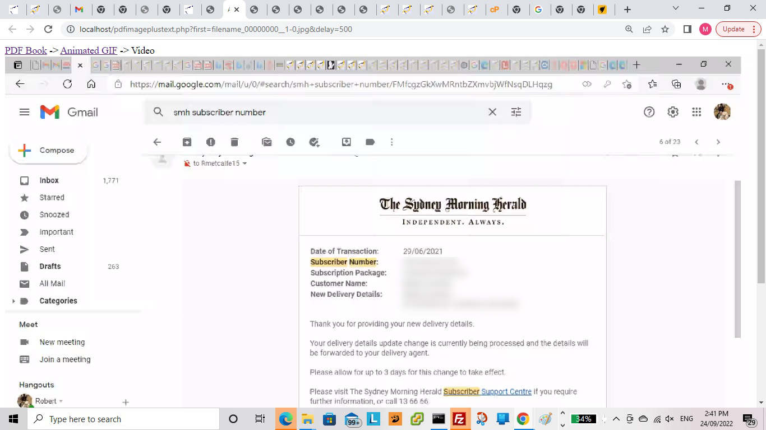The height and width of the screenshot is (430, 766).
Task: Click the home icon in the inner browser
Action: click(x=91, y=84)
